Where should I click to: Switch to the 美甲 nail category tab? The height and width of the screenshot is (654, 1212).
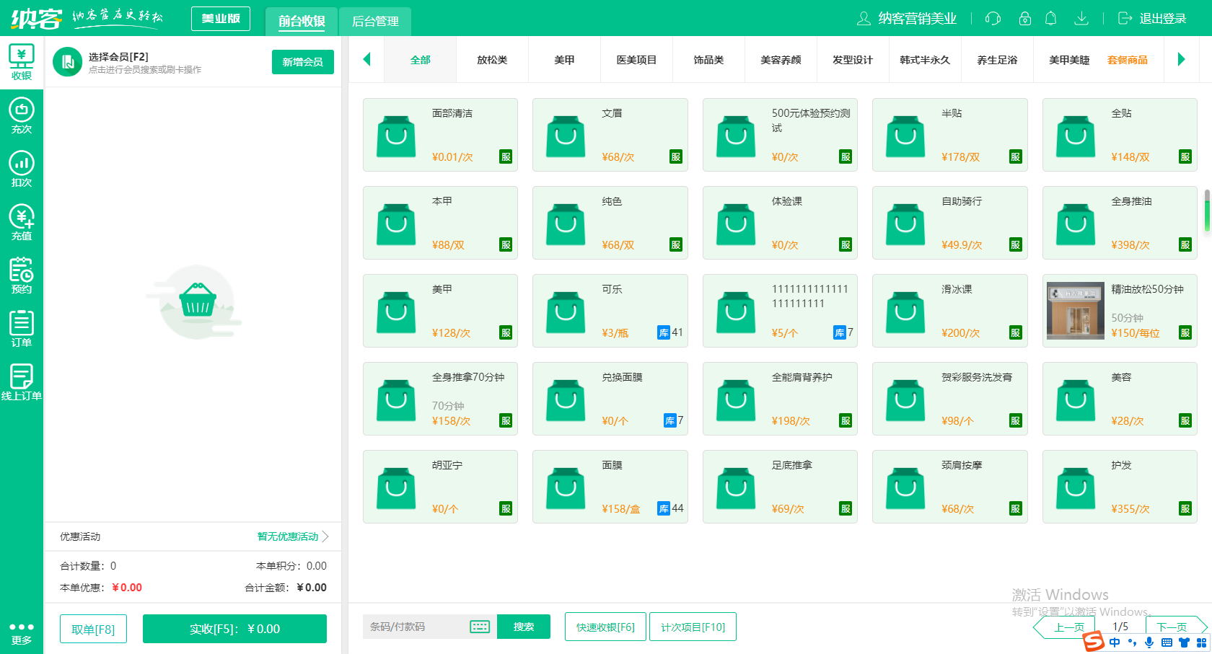point(564,60)
